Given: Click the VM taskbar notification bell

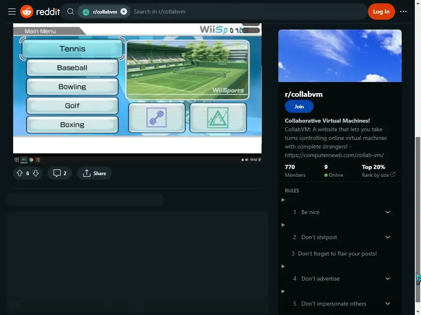Looking at the screenshot, I should 243,160.
